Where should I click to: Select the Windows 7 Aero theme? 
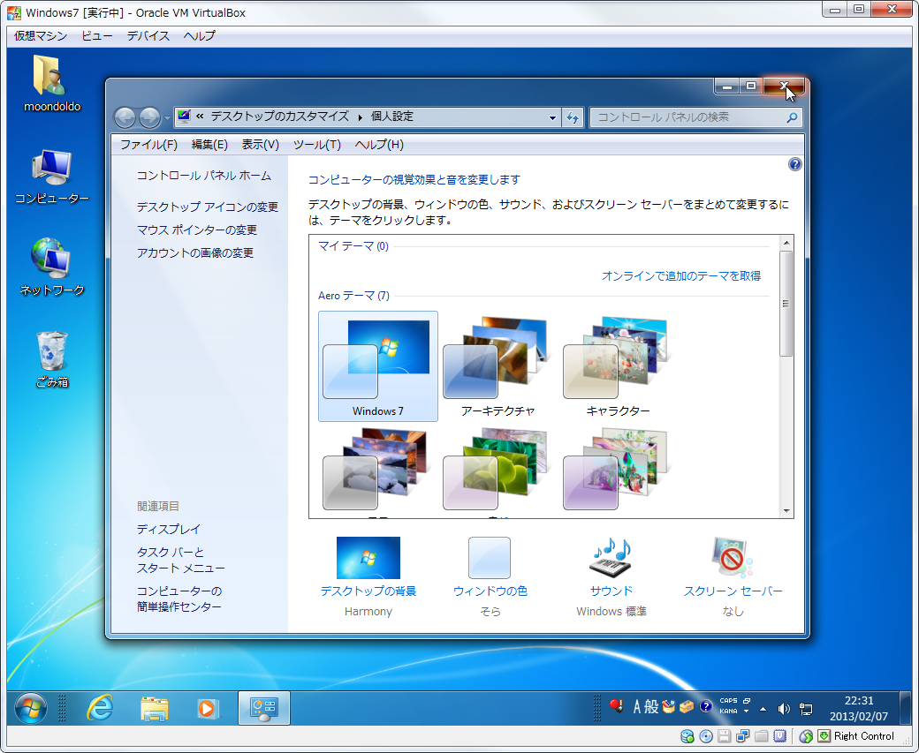[x=377, y=366]
